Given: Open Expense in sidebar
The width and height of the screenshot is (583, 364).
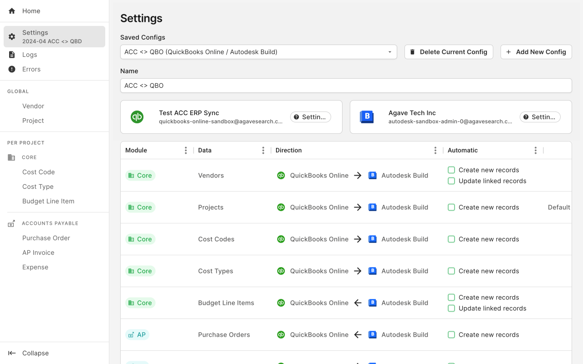Looking at the screenshot, I should click(35, 267).
